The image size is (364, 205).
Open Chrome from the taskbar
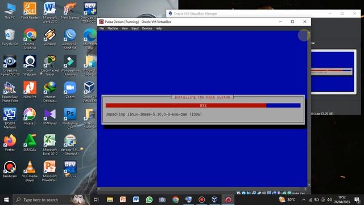pos(176,200)
